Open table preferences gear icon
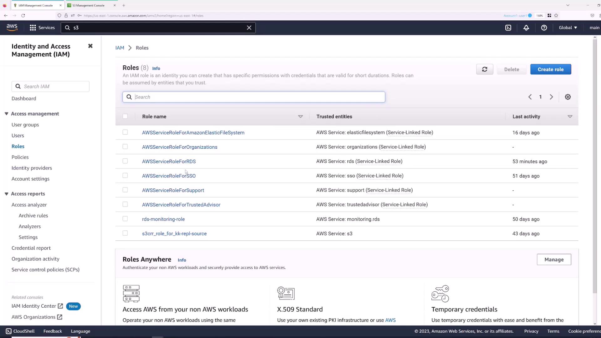The width and height of the screenshot is (601, 338). pos(568,97)
